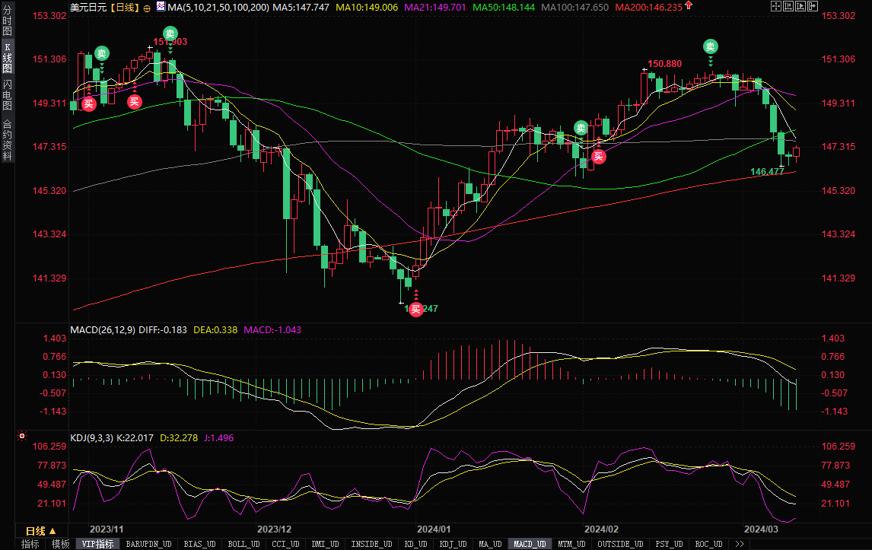Click the 美元日元 instrument title
Screen dimensions: 872x550
pyautogui.click(x=88, y=8)
